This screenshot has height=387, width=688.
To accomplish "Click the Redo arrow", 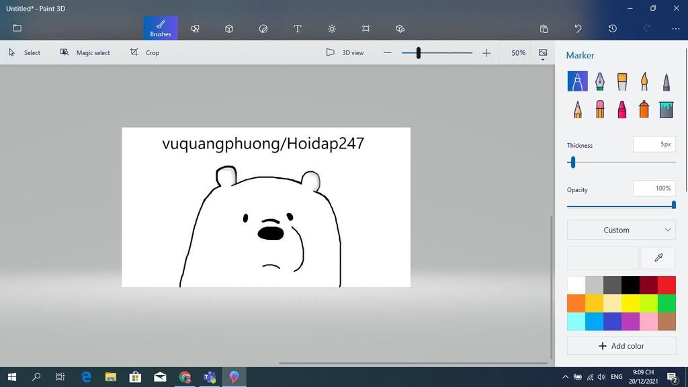I will (x=647, y=28).
